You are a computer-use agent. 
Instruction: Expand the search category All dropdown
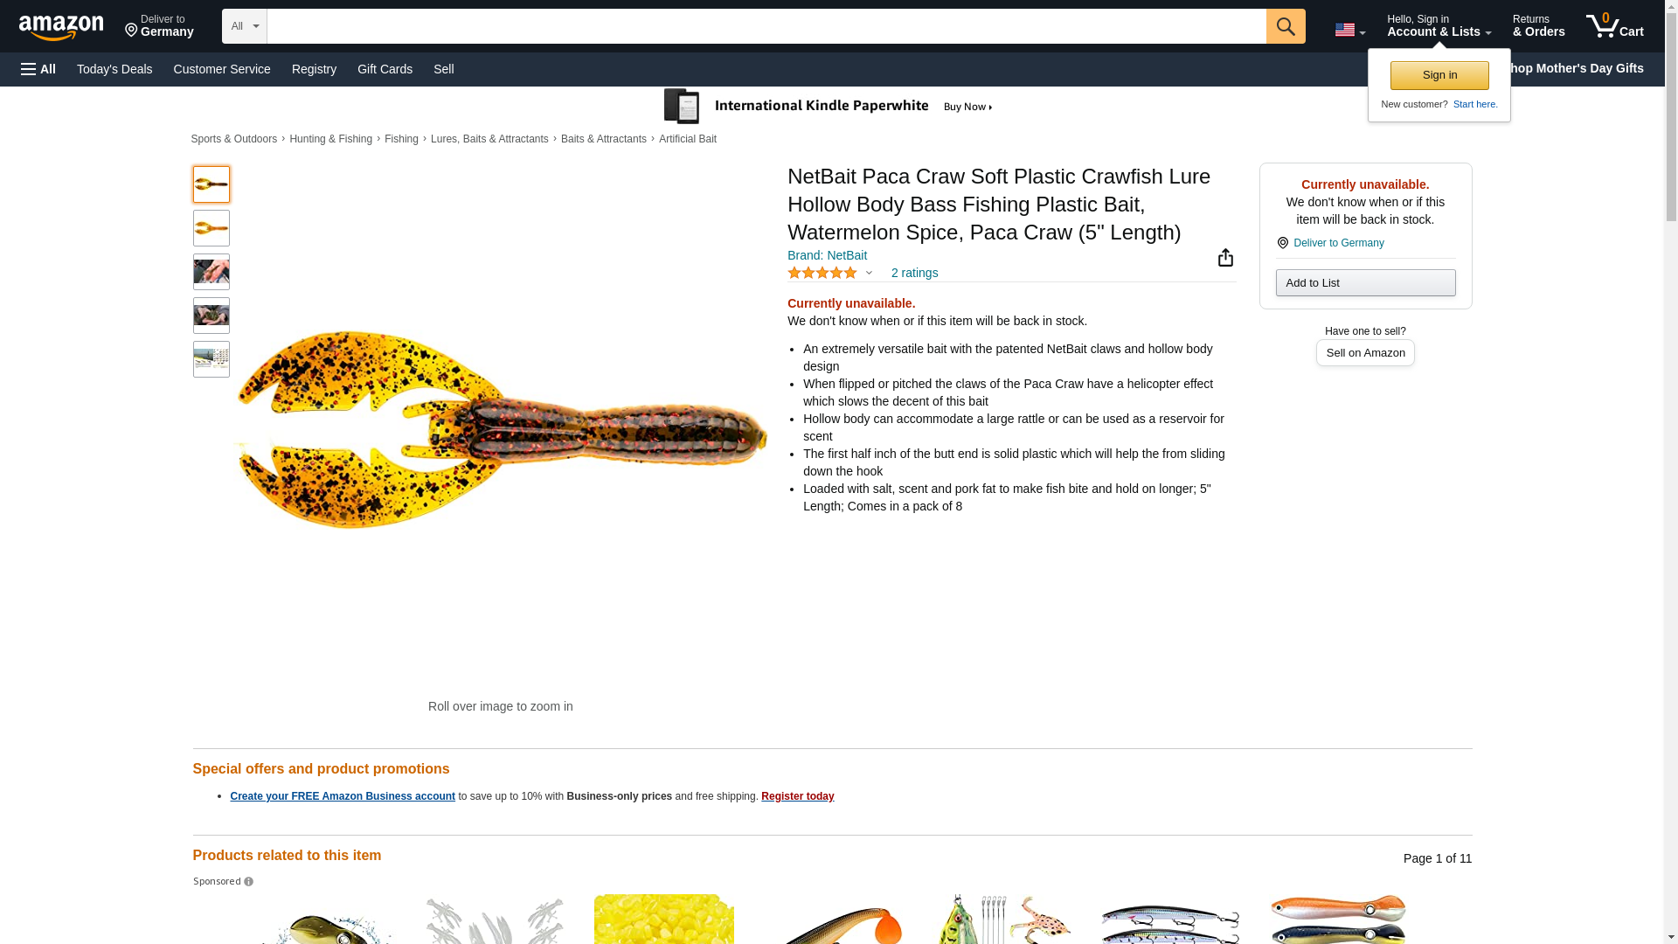(x=244, y=26)
